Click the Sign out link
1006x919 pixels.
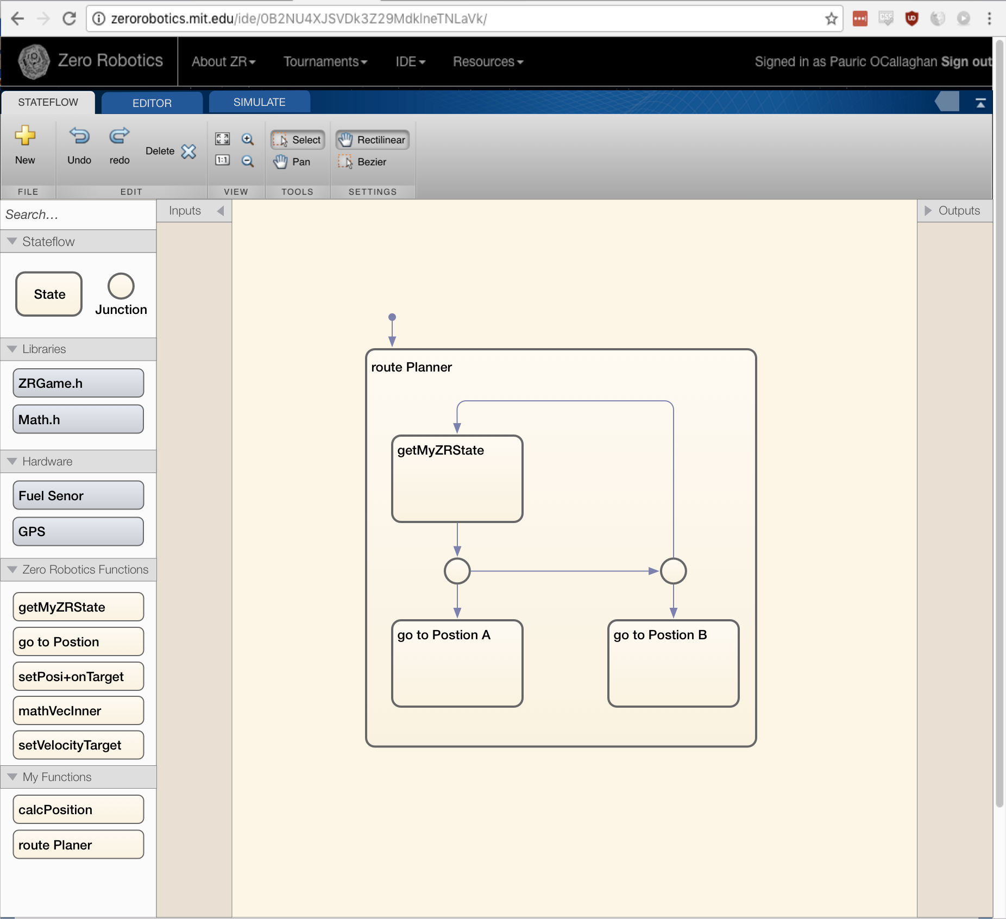966,62
